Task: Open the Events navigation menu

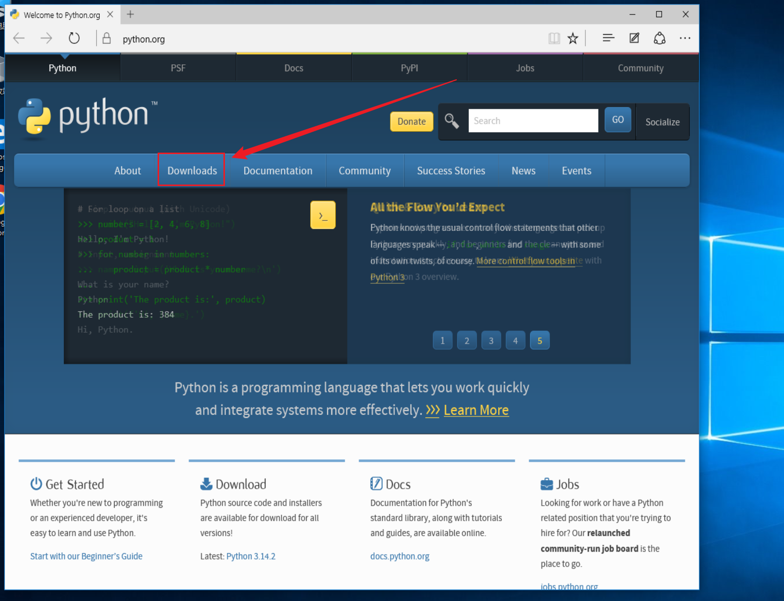Action: [x=577, y=171]
